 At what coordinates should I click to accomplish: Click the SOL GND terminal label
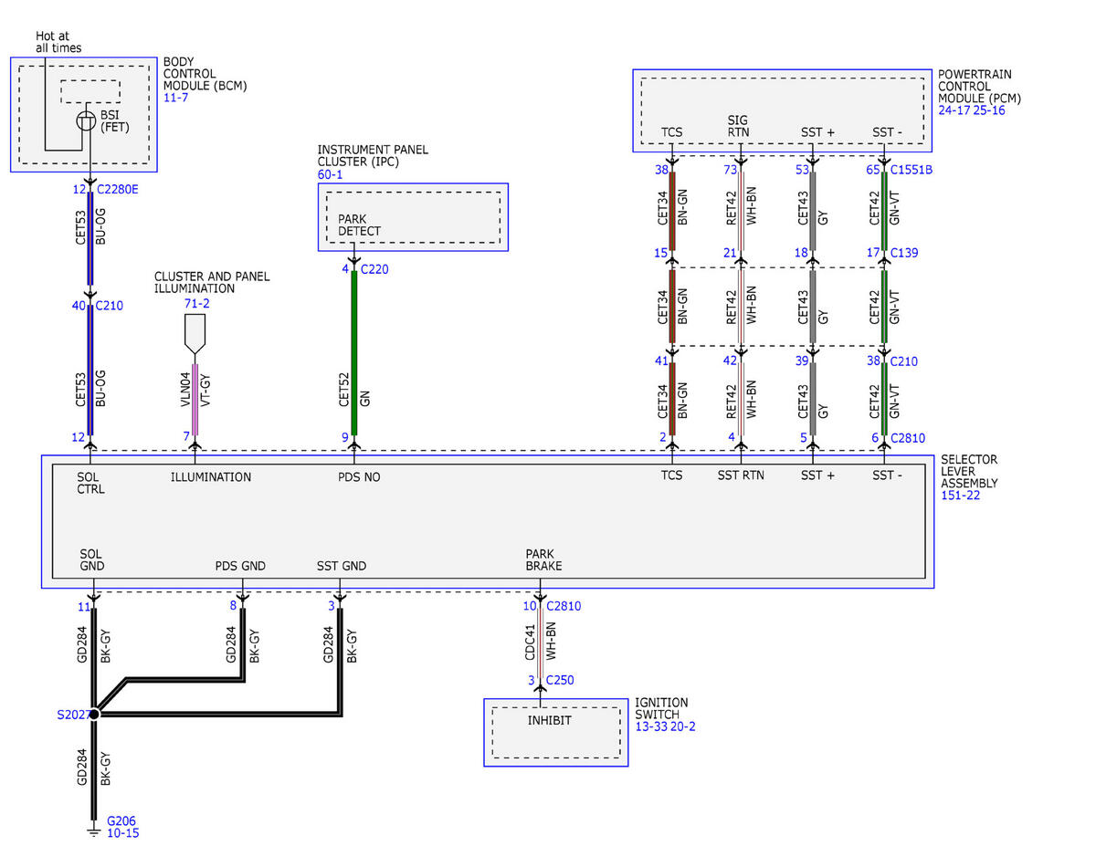tap(92, 559)
